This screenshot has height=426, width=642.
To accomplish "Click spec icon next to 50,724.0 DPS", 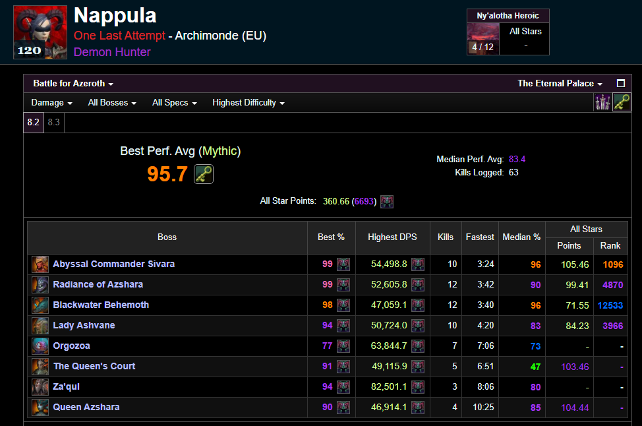I will (x=418, y=326).
